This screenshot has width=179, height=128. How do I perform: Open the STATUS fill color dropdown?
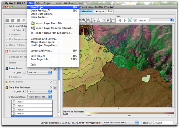coord(39,73)
